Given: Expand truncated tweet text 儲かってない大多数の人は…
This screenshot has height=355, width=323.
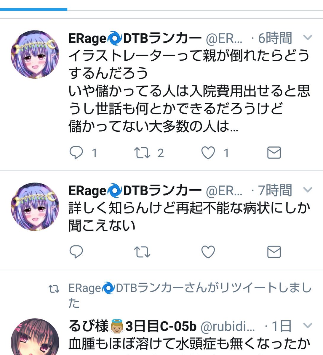Looking at the screenshot, I should point(153,127).
